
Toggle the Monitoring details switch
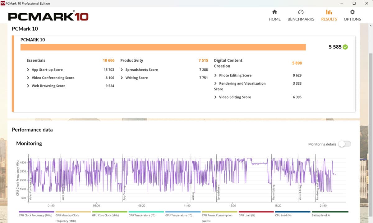click(x=344, y=144)
